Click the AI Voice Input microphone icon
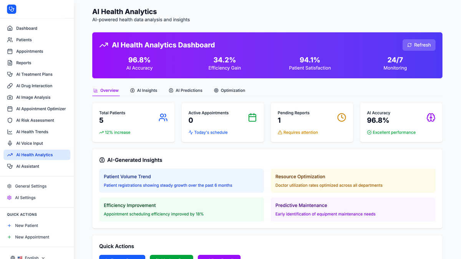 (10, 144)
